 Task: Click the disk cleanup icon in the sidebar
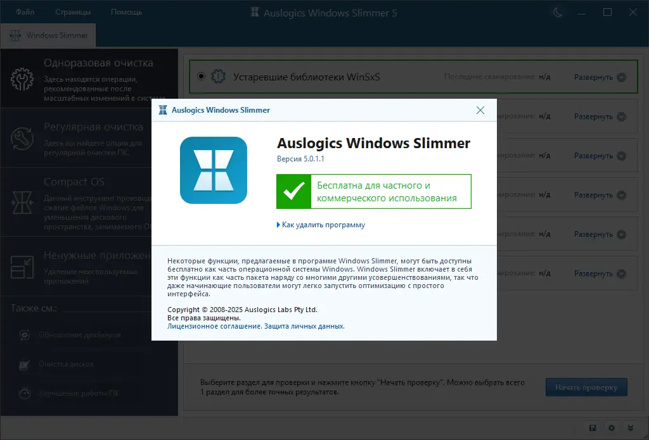pos(25,364)
